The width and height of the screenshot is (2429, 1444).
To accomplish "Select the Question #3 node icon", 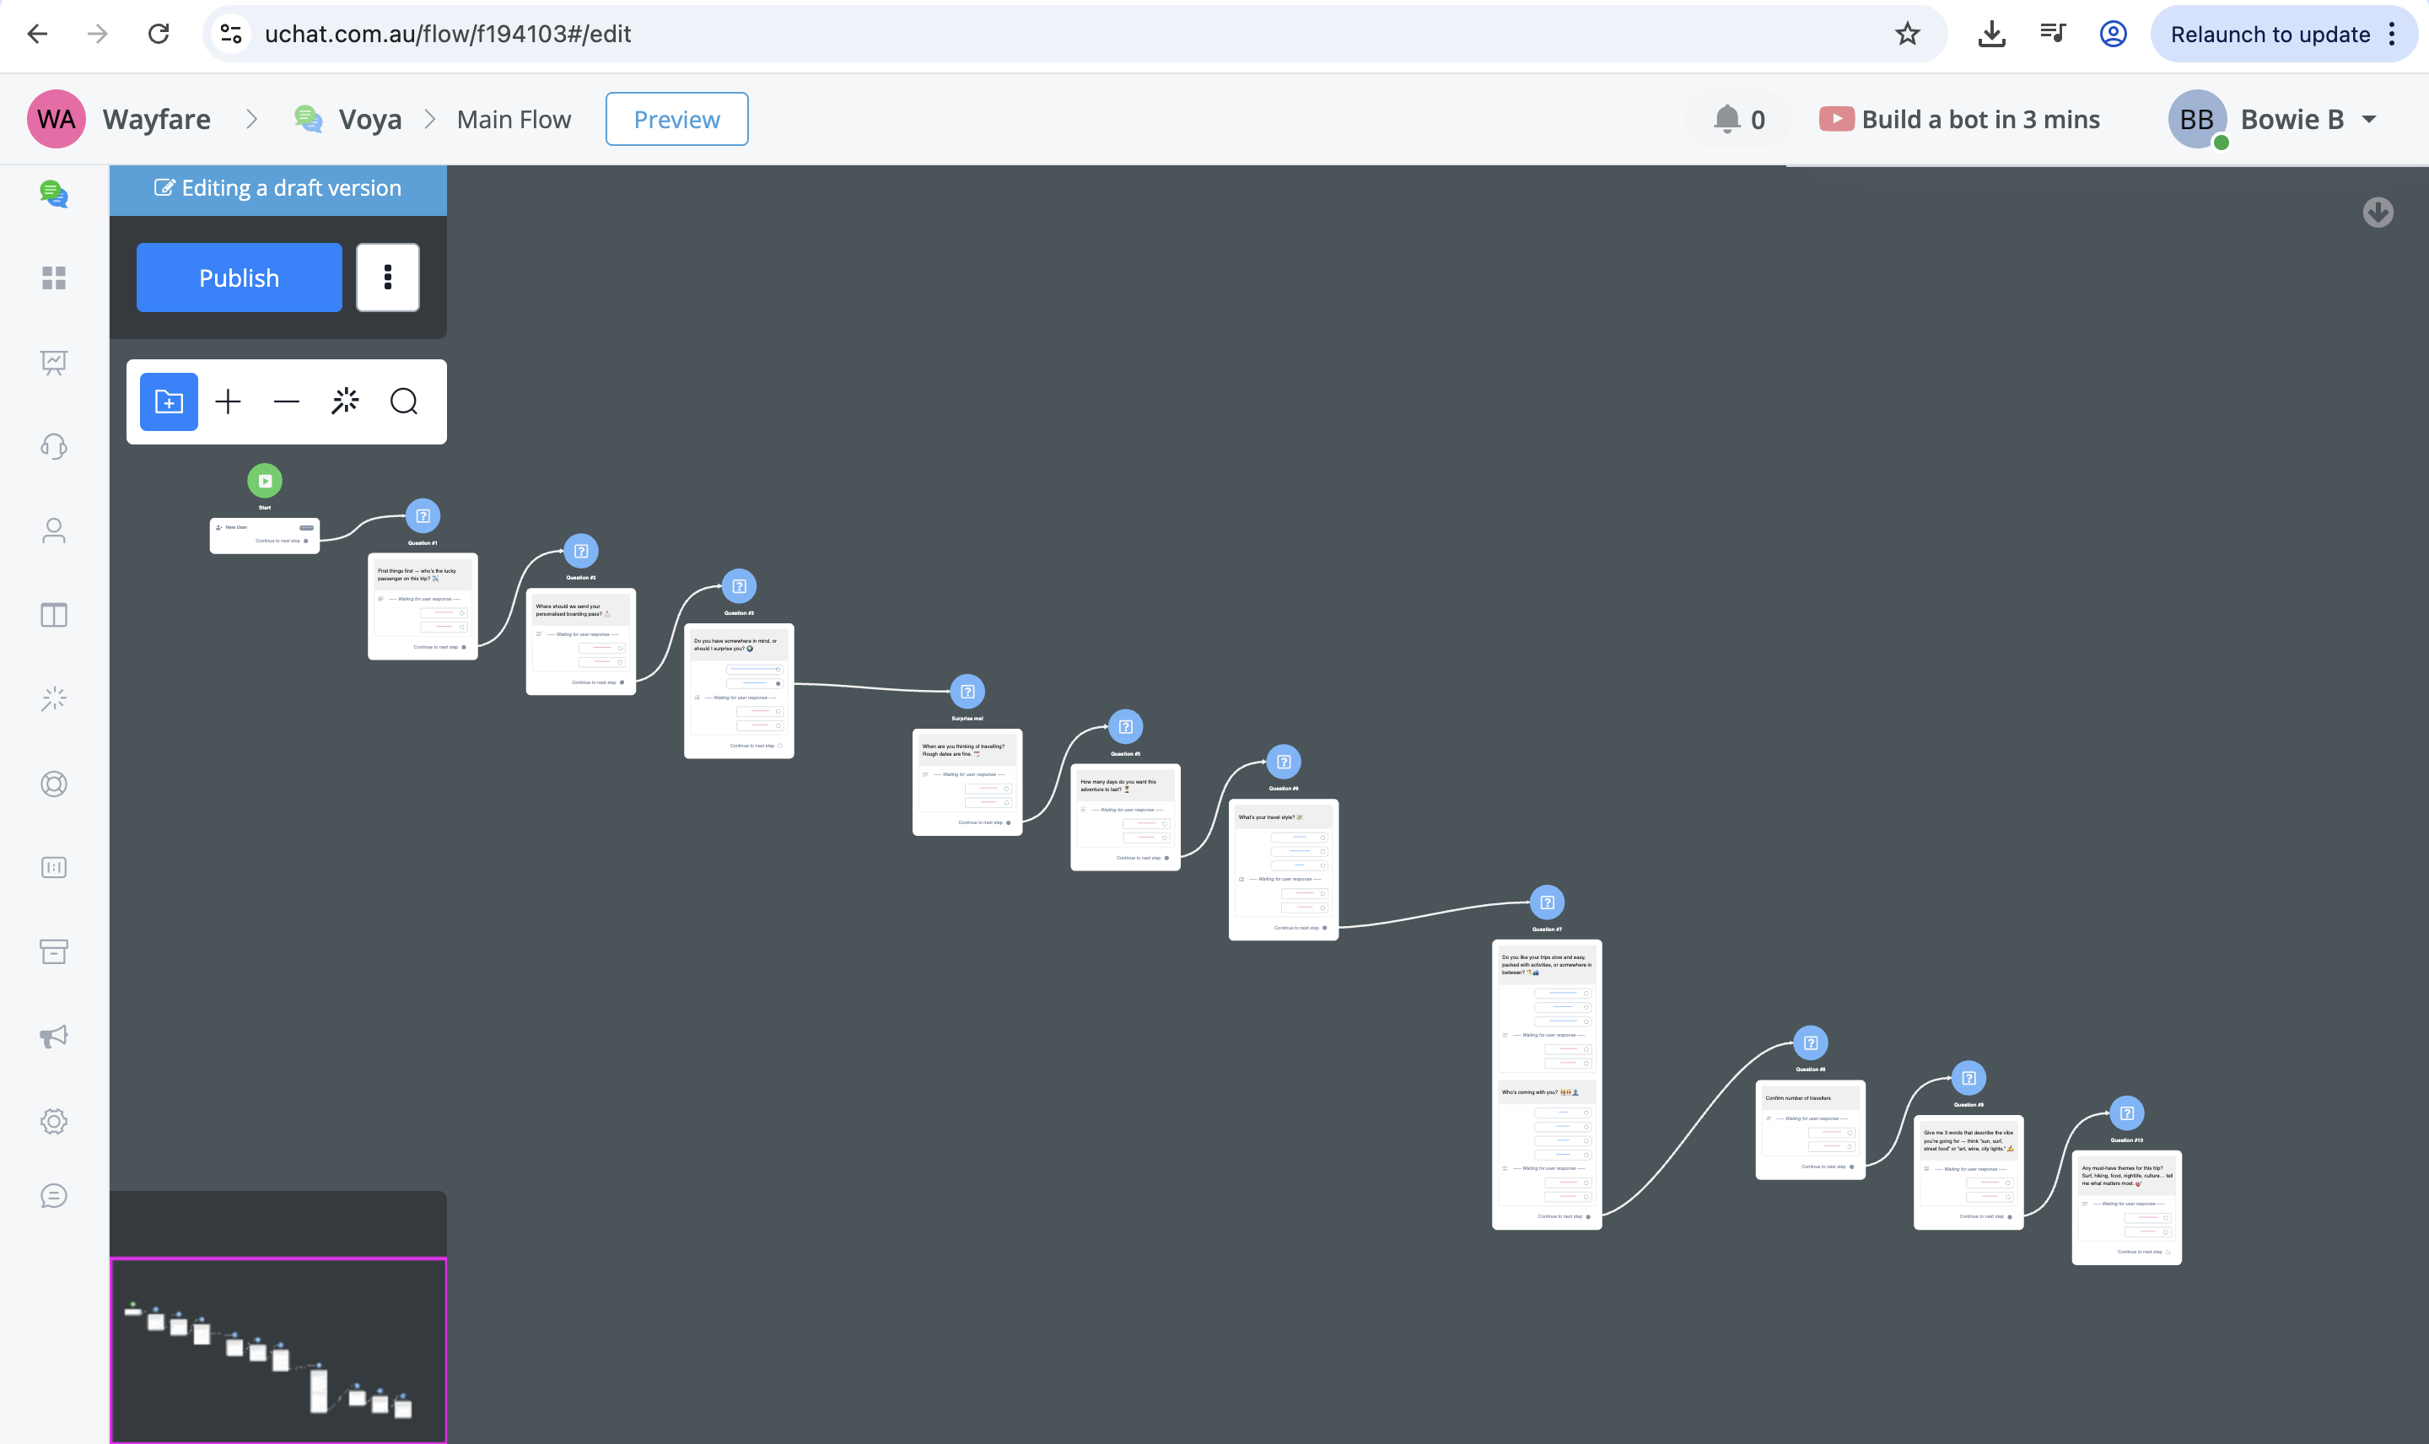I will tap(740, 587).
